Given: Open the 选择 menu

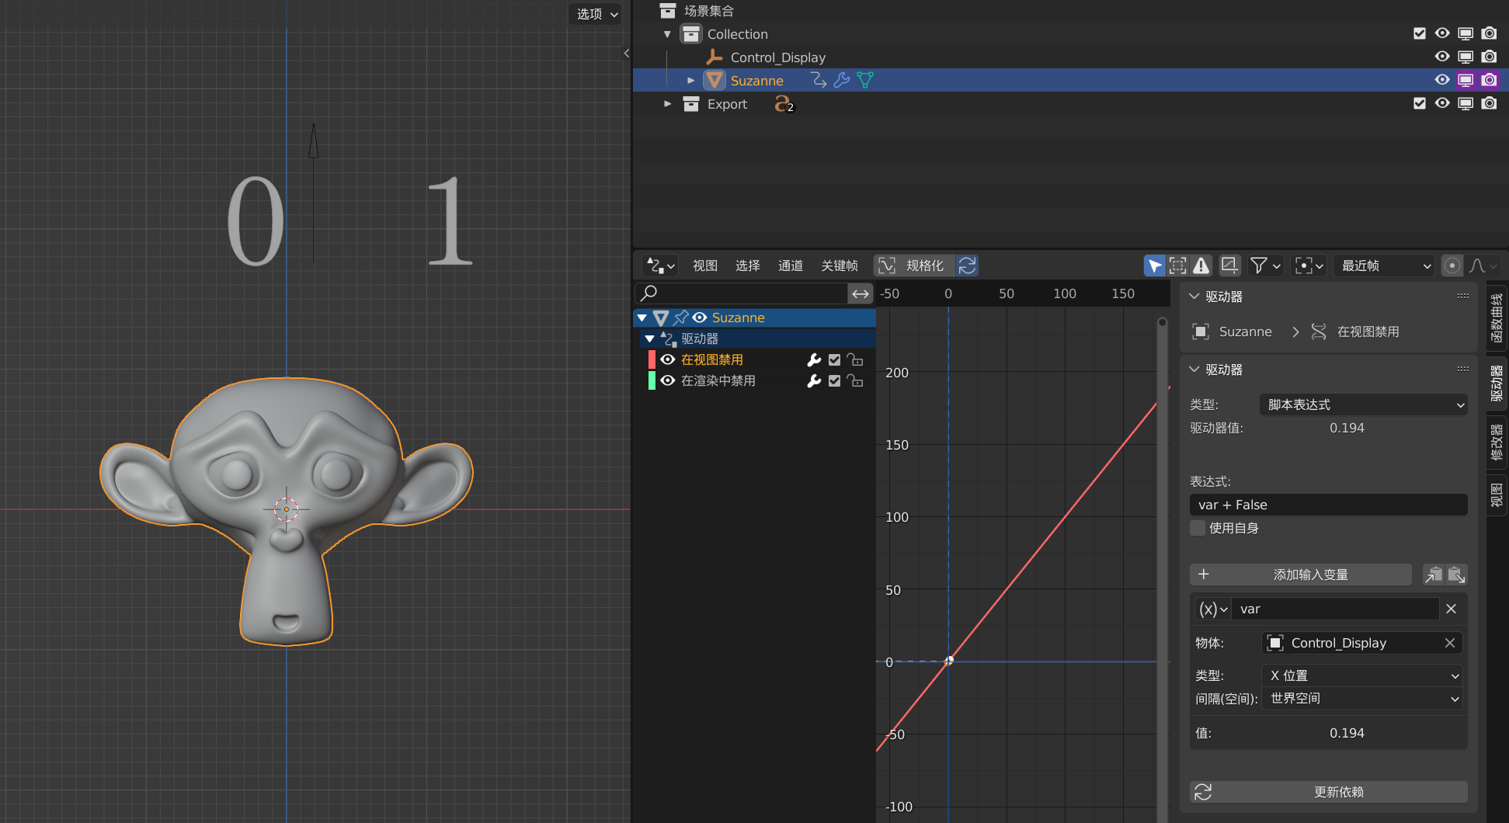Looking at the screenshot, I should (747, 266).
